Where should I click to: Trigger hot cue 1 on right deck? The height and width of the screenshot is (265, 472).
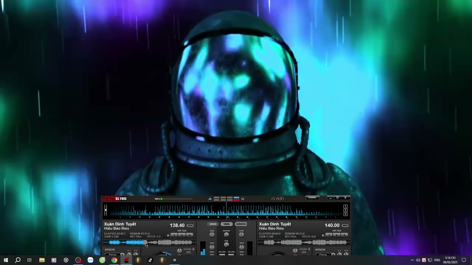click(329, 235)
